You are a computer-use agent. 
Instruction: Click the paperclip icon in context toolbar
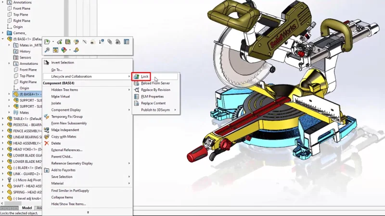pyautogui.click(x=109, y=42)
